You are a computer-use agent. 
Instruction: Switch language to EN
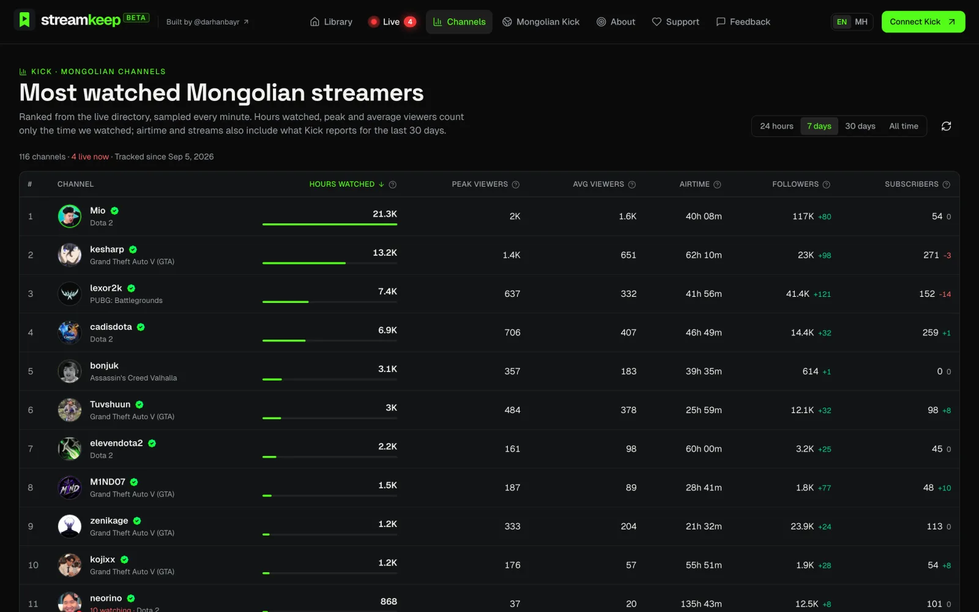coord(842,22)
